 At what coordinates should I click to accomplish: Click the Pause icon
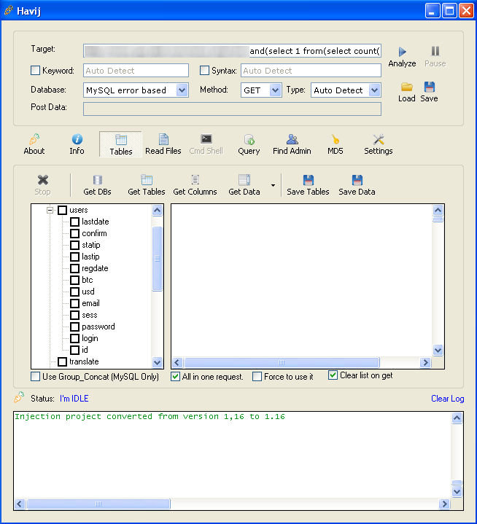point(435,51)
